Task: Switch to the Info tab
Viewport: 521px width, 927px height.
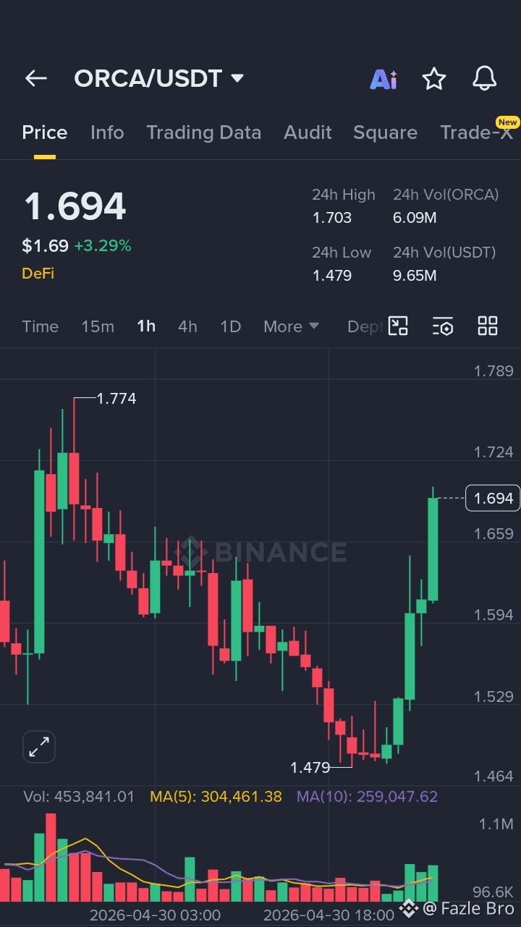Action: pos(107,132)
